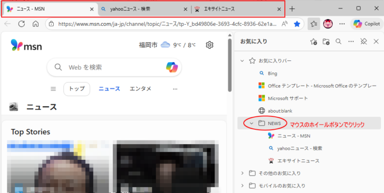
Task: Click the msn logo
Action: (26, 45)
